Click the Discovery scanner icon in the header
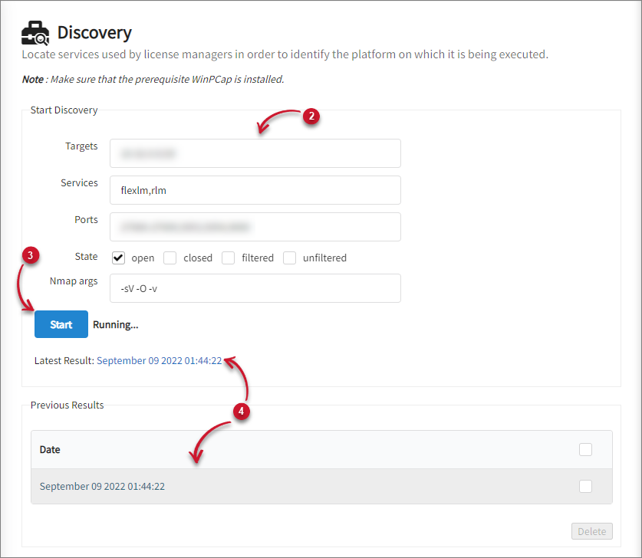 click(35, 32)
